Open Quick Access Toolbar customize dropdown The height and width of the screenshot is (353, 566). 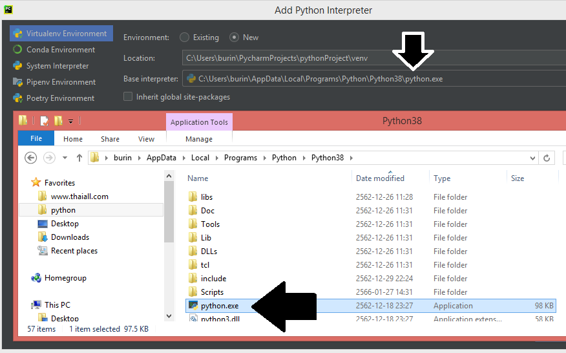(71, 122)
